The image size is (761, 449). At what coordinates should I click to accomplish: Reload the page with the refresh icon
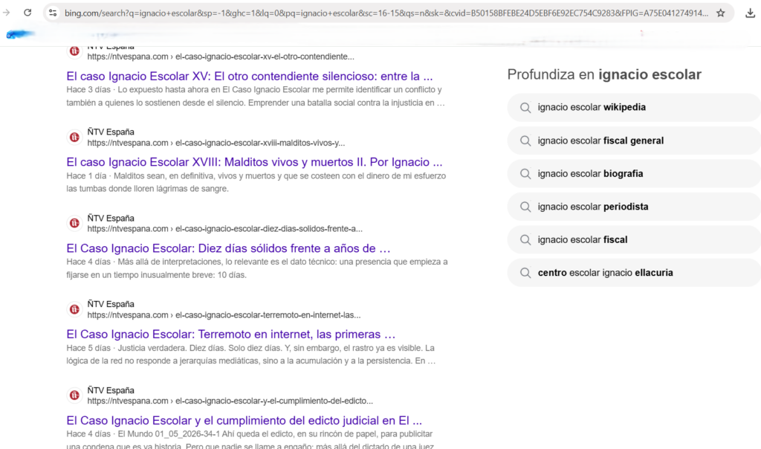(x=27, y=13)
